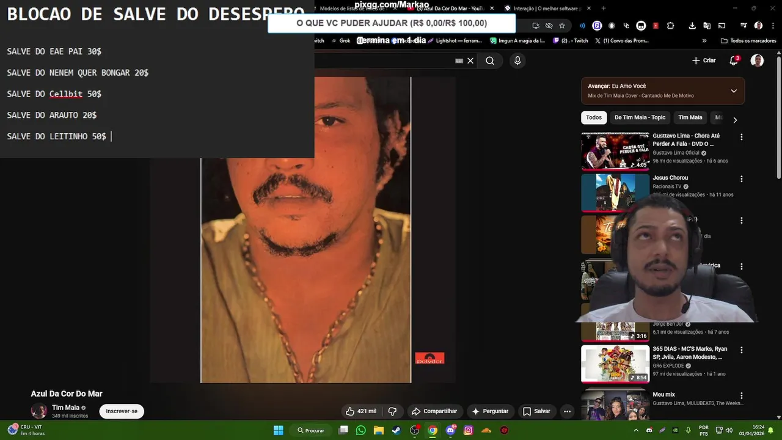Select the De Tim Maia - Topic chip

[640, 117]
